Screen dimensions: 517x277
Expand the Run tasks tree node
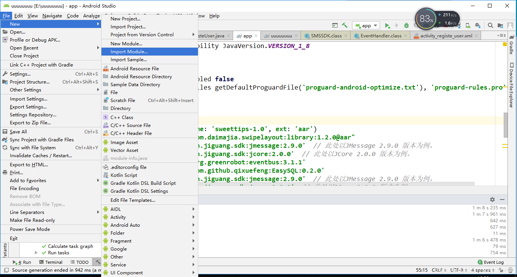pyautogui.click(x=36, y=252)
